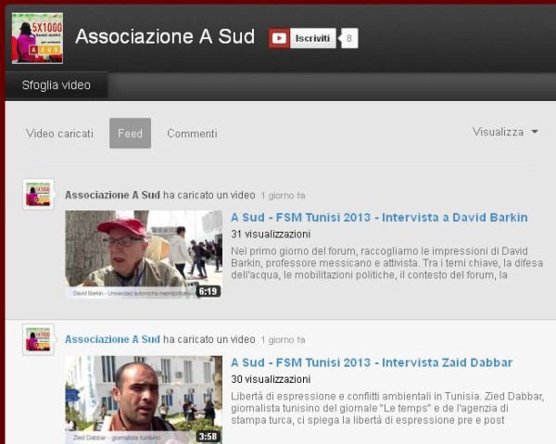Click the channel avatar in the header
This screenshot has height=444, width=556.
[37, 38]
